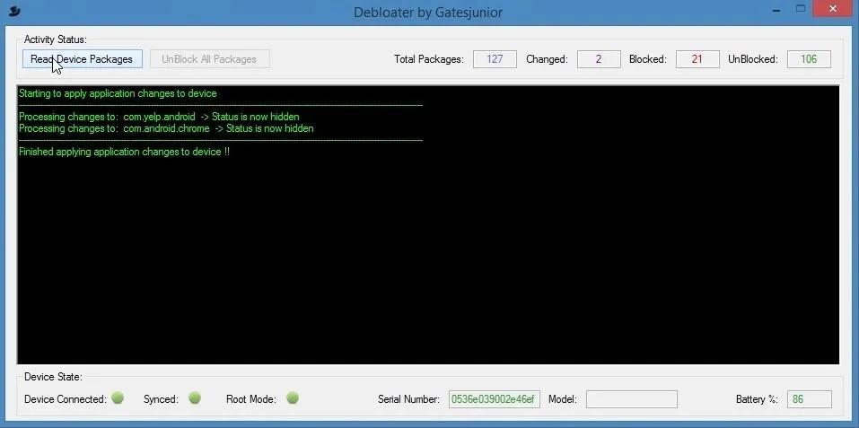Click the empty Model field
The width and height of the screenshot is (859, 428).
632,399
